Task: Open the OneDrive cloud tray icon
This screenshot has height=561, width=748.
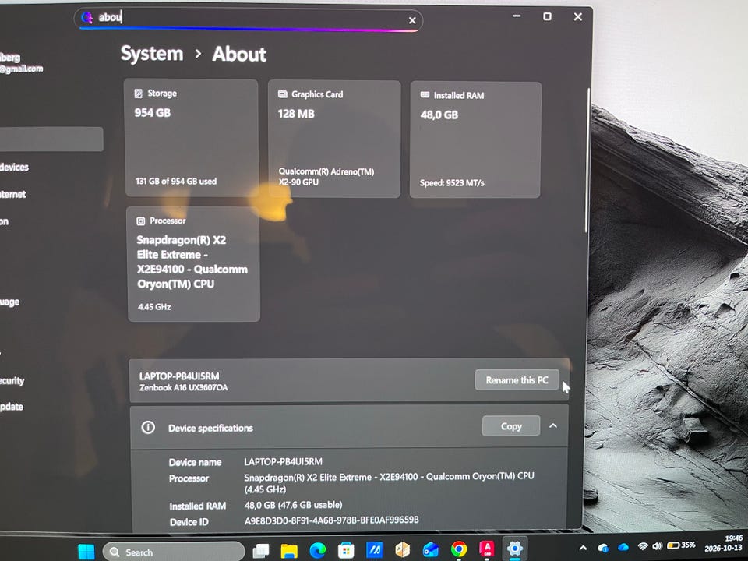Action: 623,547
